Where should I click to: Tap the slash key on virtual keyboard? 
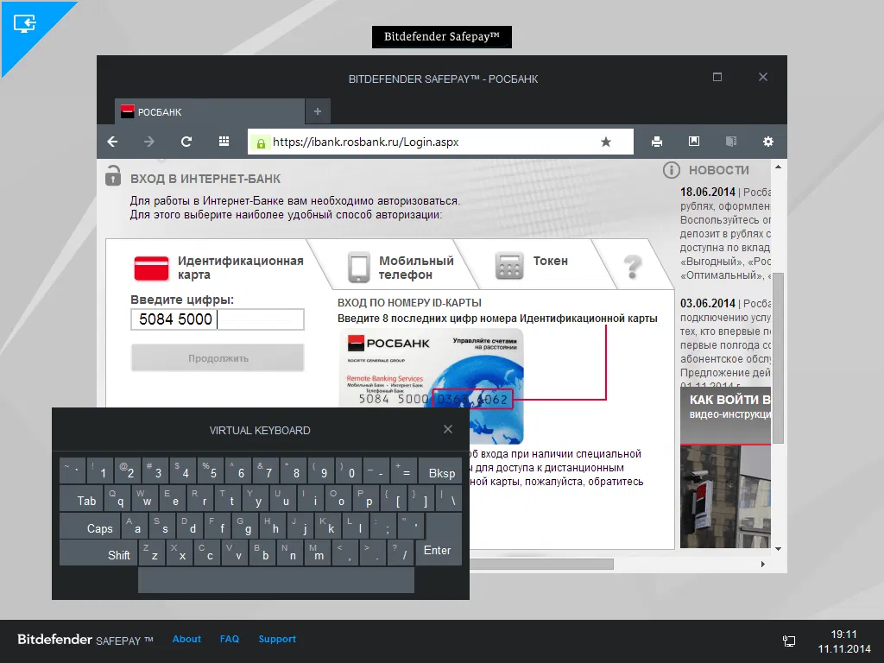[x=400, y=552]
